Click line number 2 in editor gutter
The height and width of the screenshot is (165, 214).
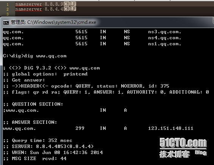click(8, 9)
